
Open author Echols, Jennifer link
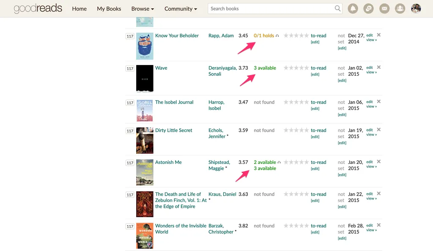pyautogui.click(x=217, y=133)
